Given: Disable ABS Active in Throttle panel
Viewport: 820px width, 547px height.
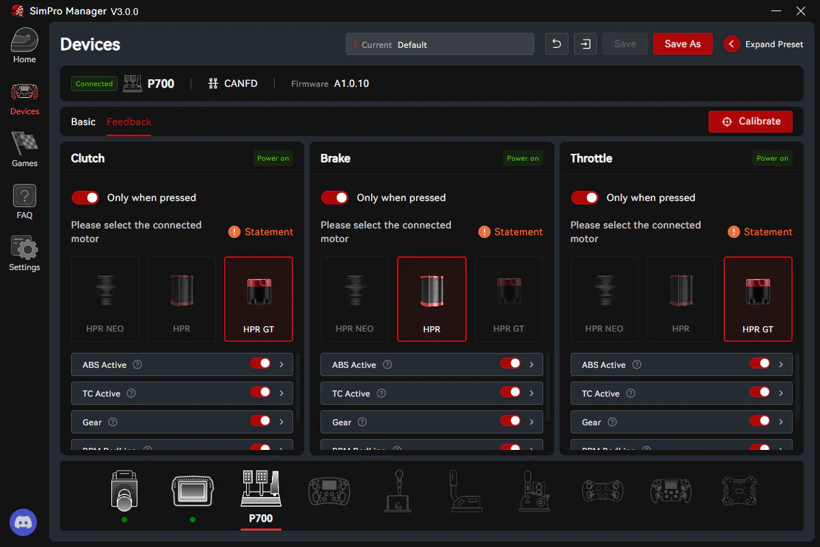Looking at the screenshot, I should click(760, 364).
